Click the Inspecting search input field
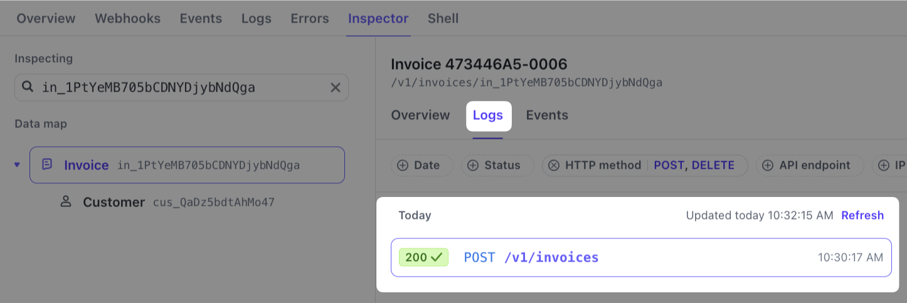Image resolution: width=907 pixels, height=303 pixels. (182, 88)
